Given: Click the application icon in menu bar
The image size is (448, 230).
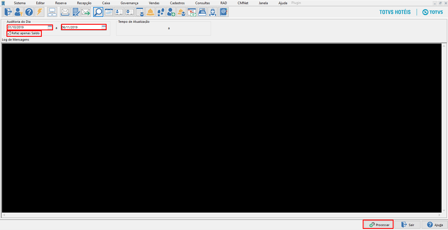Looking at the screenshot, I should point(3,3).
